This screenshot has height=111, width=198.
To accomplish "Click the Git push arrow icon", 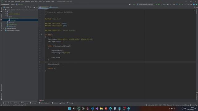I will 182,4.
